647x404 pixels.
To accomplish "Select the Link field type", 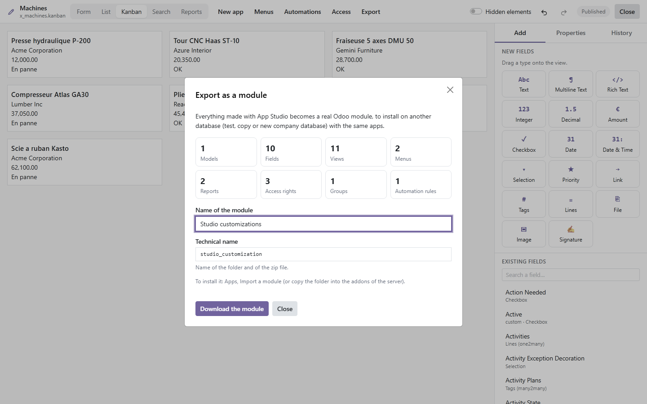I will (618, 174).
